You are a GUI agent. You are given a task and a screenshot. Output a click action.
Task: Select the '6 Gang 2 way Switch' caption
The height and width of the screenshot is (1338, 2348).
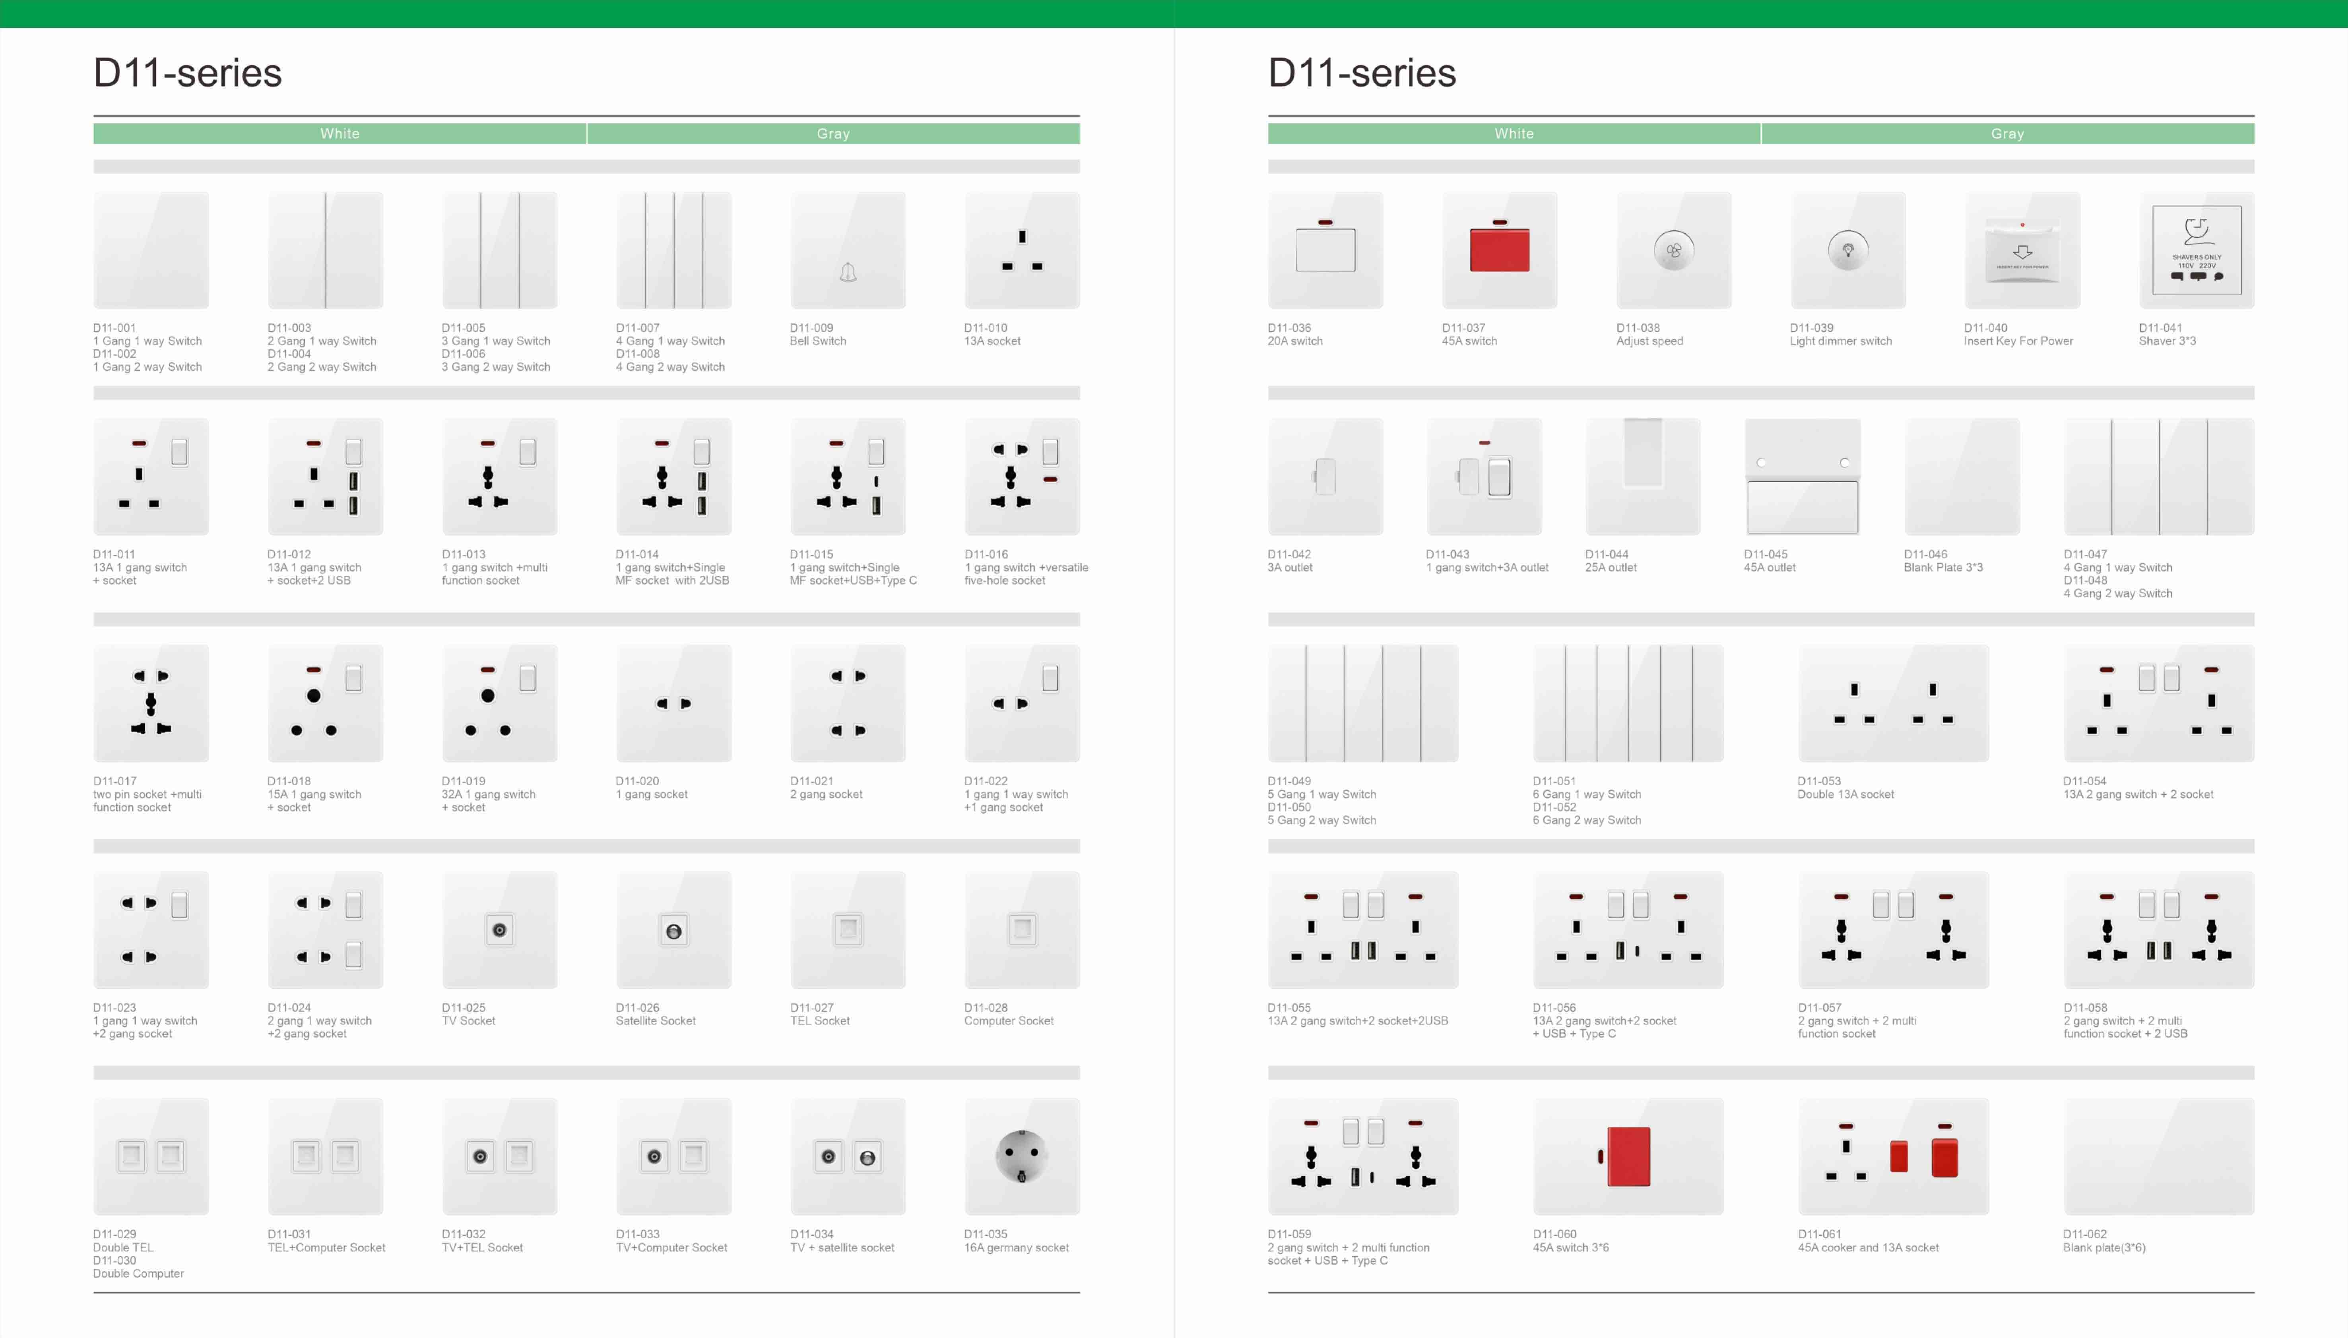pos(1587,821)
